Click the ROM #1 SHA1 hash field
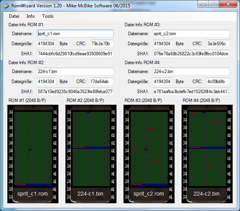The height and width of the screenshot is (211, 240). point(75,53)
